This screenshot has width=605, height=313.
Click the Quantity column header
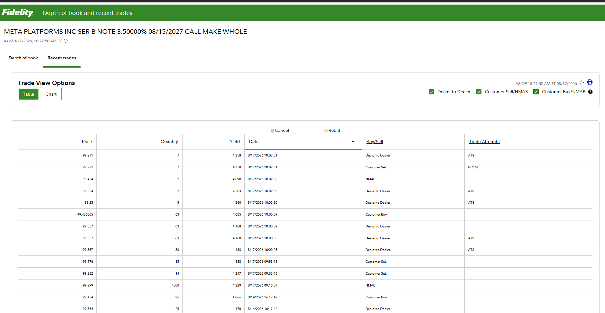tap(169, 142)
